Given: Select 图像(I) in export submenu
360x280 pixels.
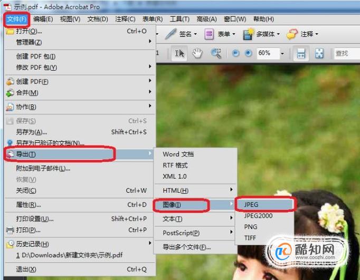Looking at the screenshot, I should coord(195,205).
